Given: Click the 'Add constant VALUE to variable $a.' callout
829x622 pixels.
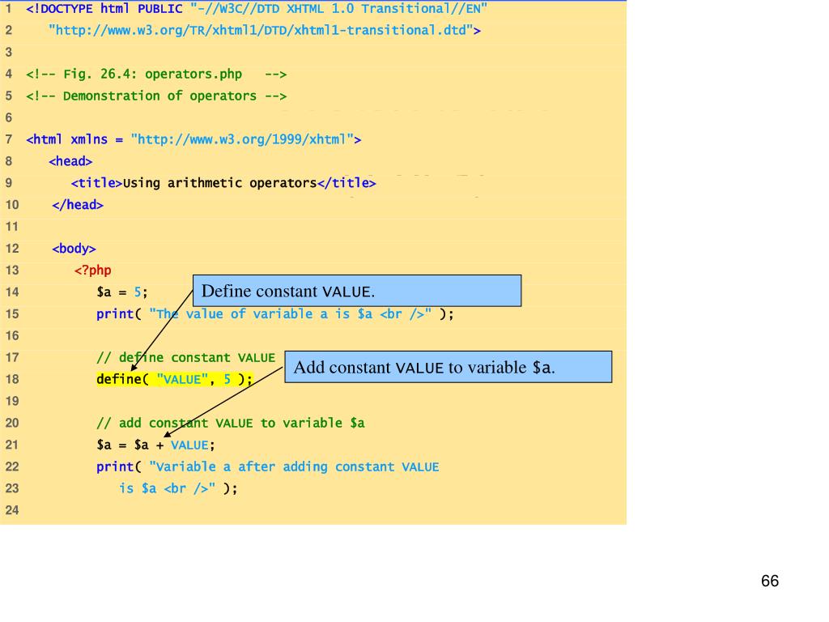Looking at the screenshot, I should tap(449, 367).
